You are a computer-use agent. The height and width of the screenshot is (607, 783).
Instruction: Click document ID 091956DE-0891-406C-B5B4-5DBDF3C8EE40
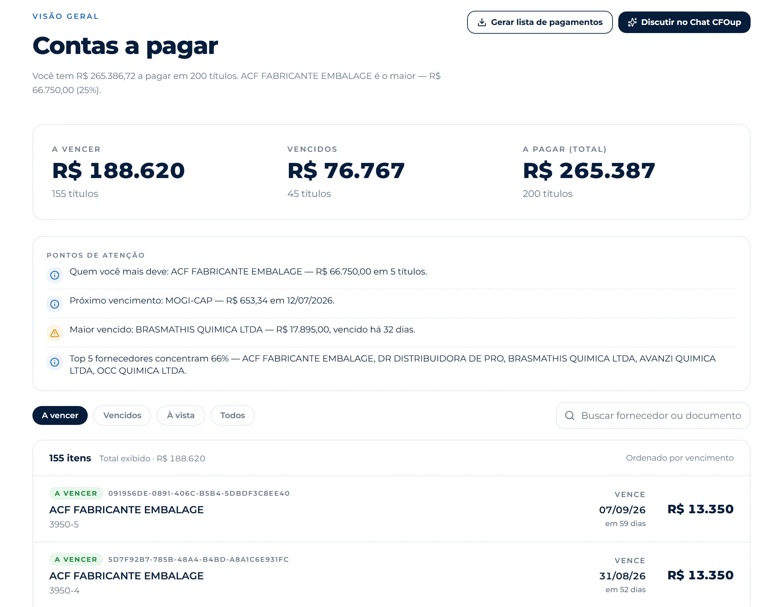[199, 493]
